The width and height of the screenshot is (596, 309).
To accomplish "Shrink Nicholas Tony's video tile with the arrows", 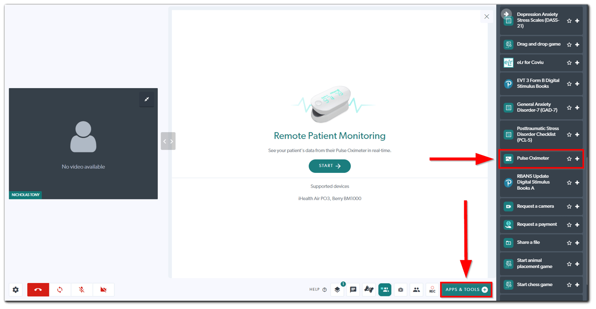I will [146, 99].
